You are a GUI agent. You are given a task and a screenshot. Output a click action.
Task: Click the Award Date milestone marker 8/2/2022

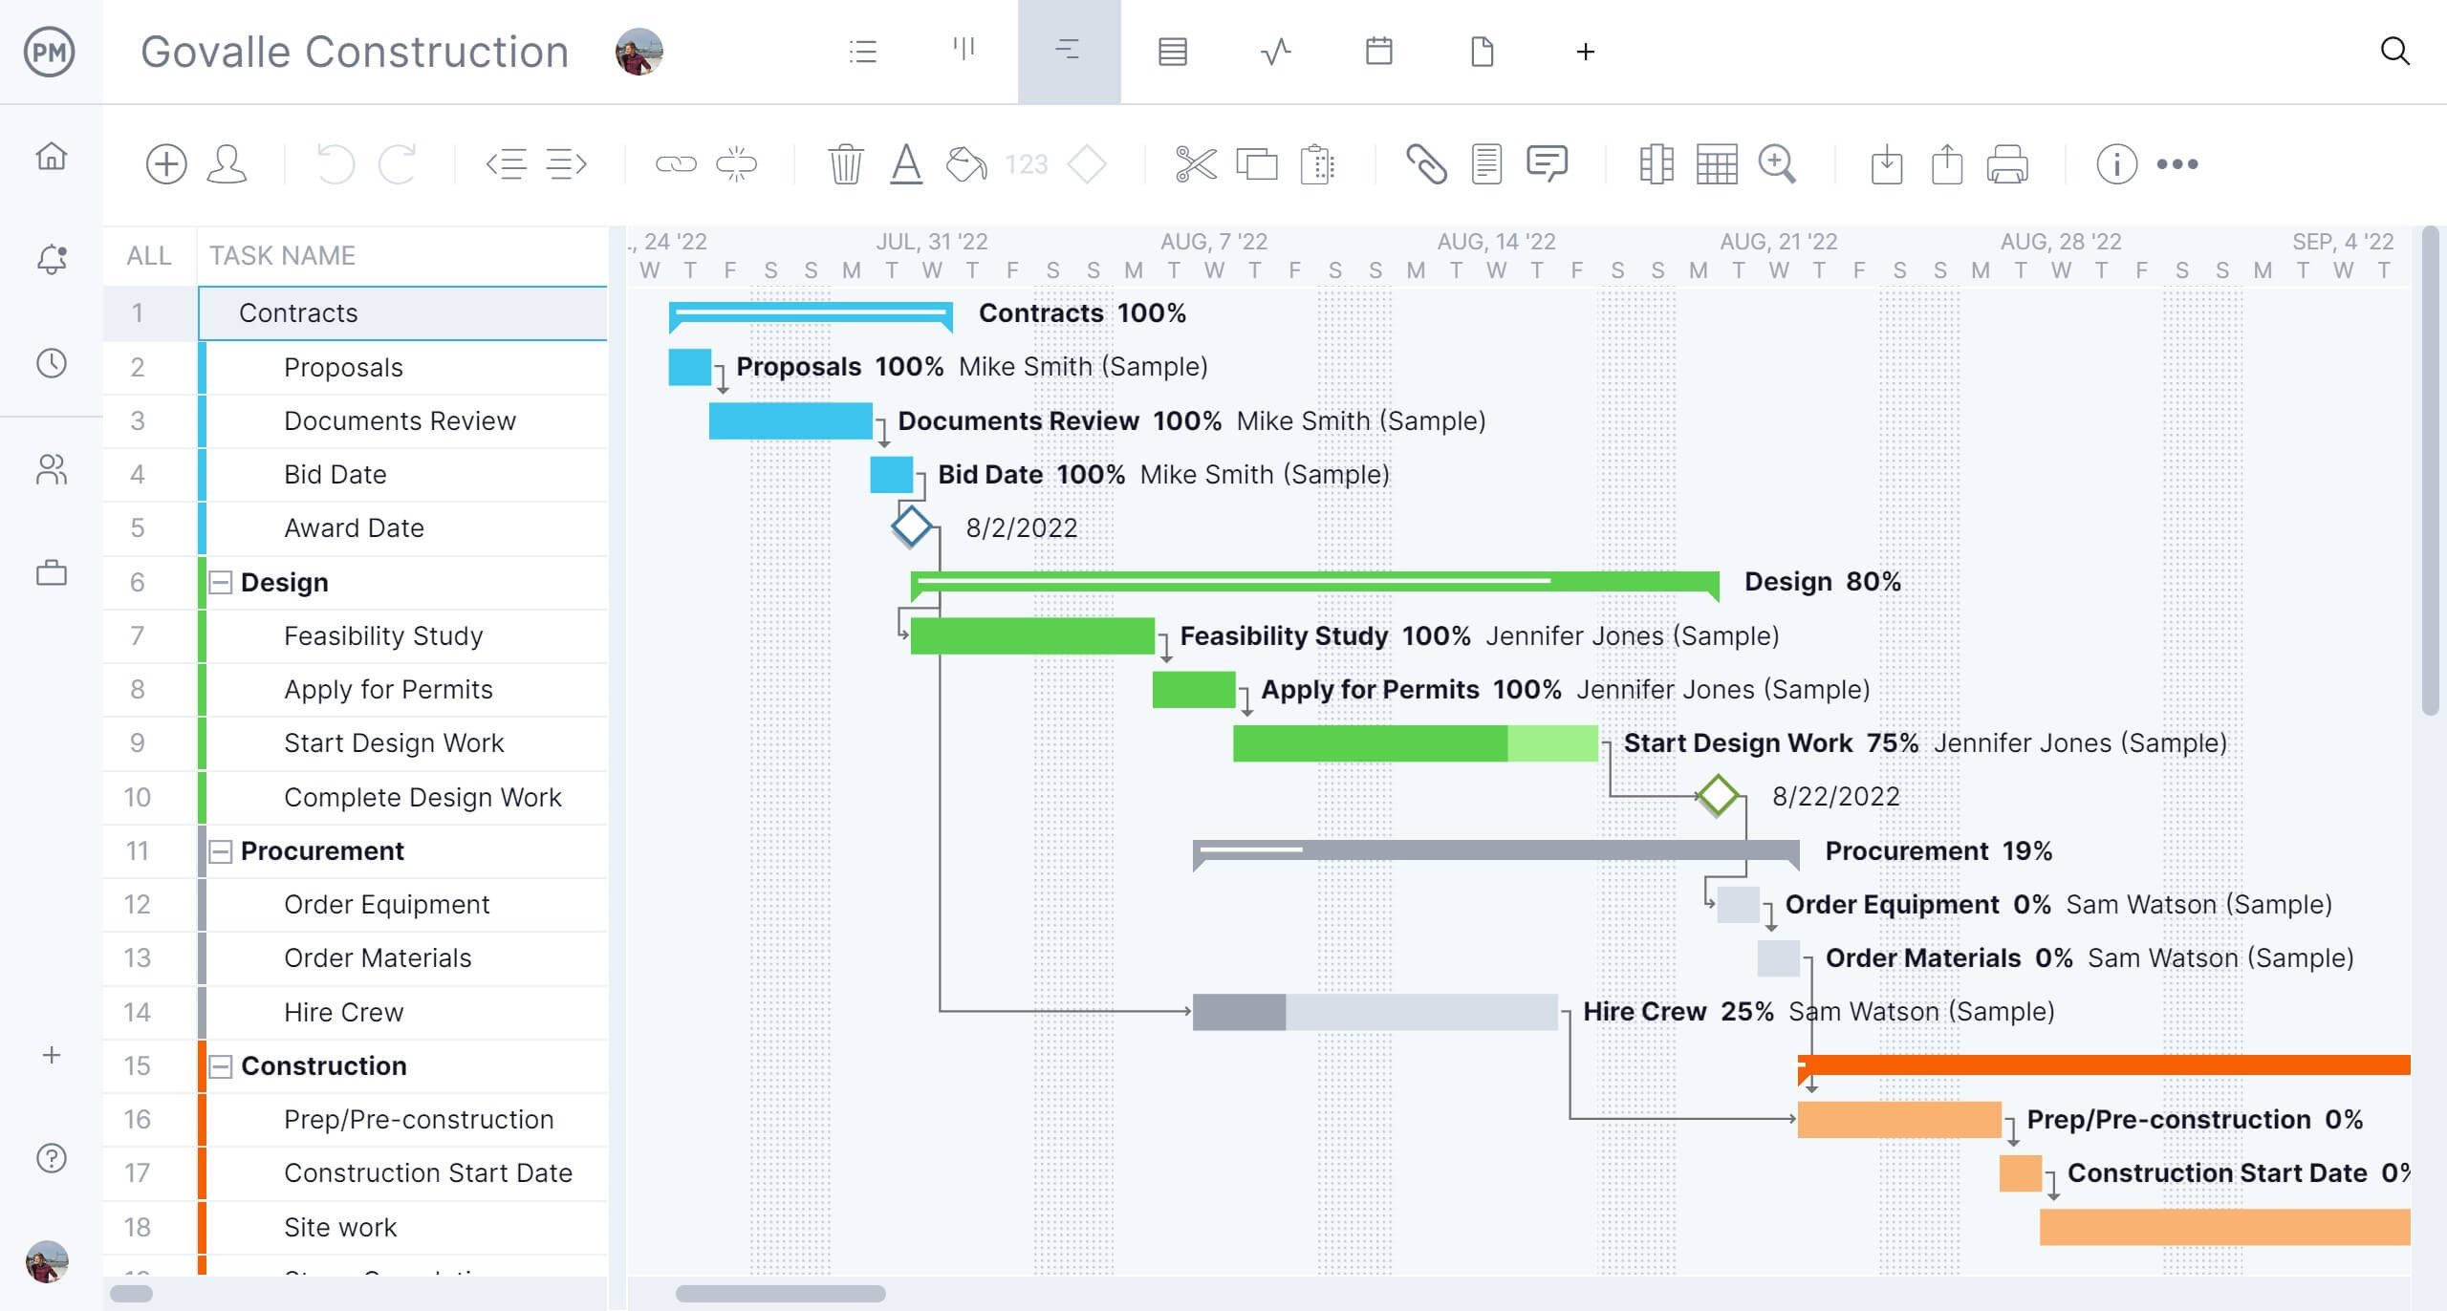[x=911, y=527]
